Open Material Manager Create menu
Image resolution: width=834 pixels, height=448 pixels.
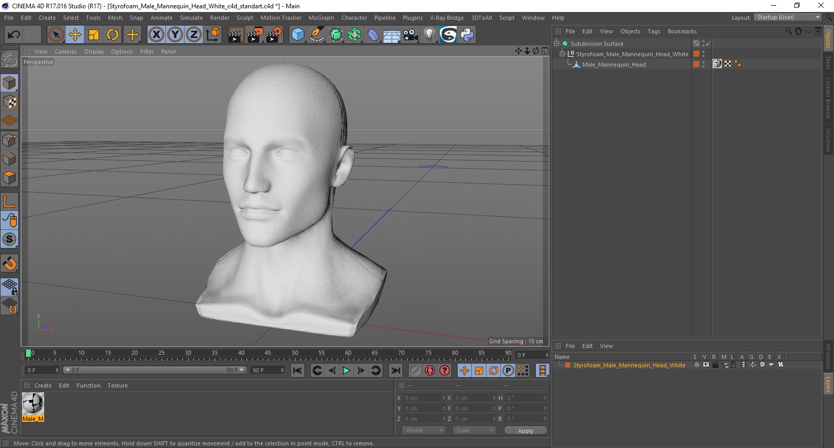coord(43,385)
